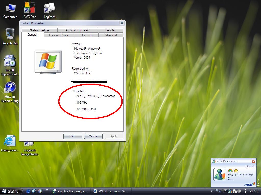Select the Logitech ImageStudio desktop shortcut
The width and height of the screenshot is (261, 195).
click(30, 148)
